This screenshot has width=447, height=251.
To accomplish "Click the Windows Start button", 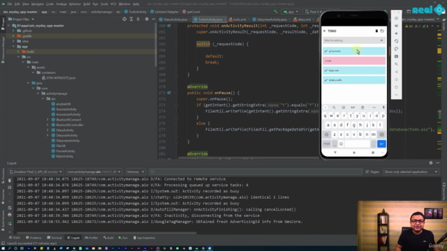I will (x=3, y=248).
